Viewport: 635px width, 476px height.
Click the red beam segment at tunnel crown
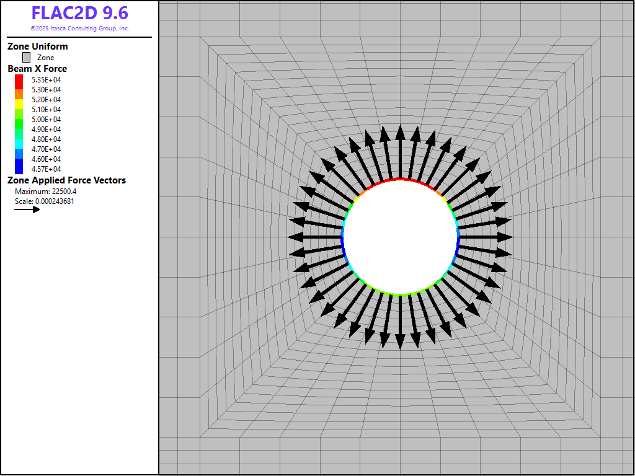click(401, 179)
